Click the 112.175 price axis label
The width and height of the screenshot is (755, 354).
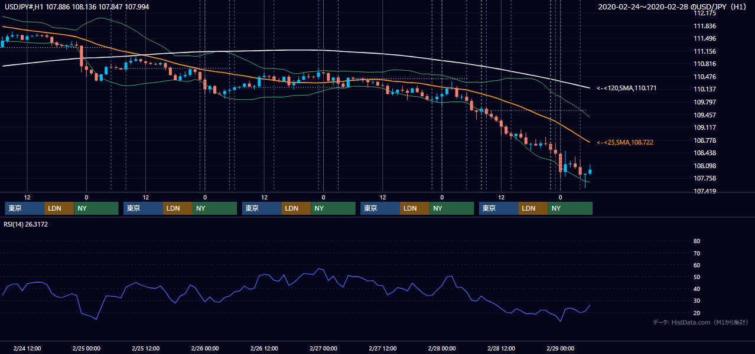click(704, 13)
